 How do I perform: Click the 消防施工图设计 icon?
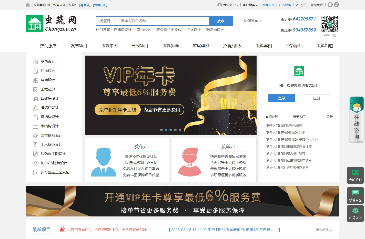(x=36, y=154)
